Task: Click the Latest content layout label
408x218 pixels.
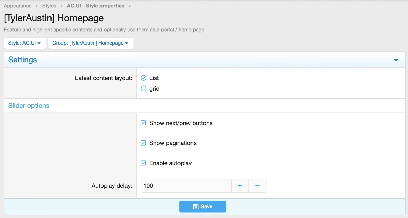Action: pyautogui.click(x=104, y=78)
